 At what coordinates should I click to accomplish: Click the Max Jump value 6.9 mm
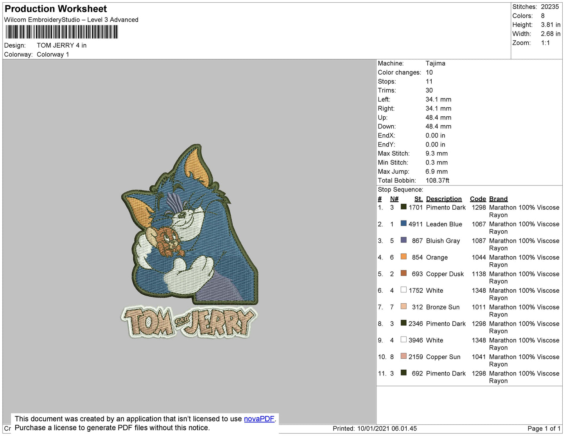(436, 171)
